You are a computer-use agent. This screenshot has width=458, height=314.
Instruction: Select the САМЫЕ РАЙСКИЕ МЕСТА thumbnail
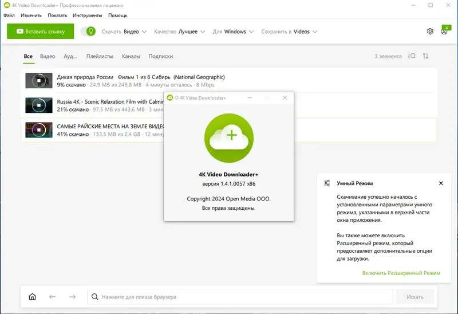point(38,130)
